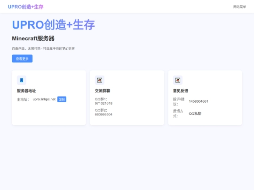Click QQ group number 971021618

tap(103, 103)
